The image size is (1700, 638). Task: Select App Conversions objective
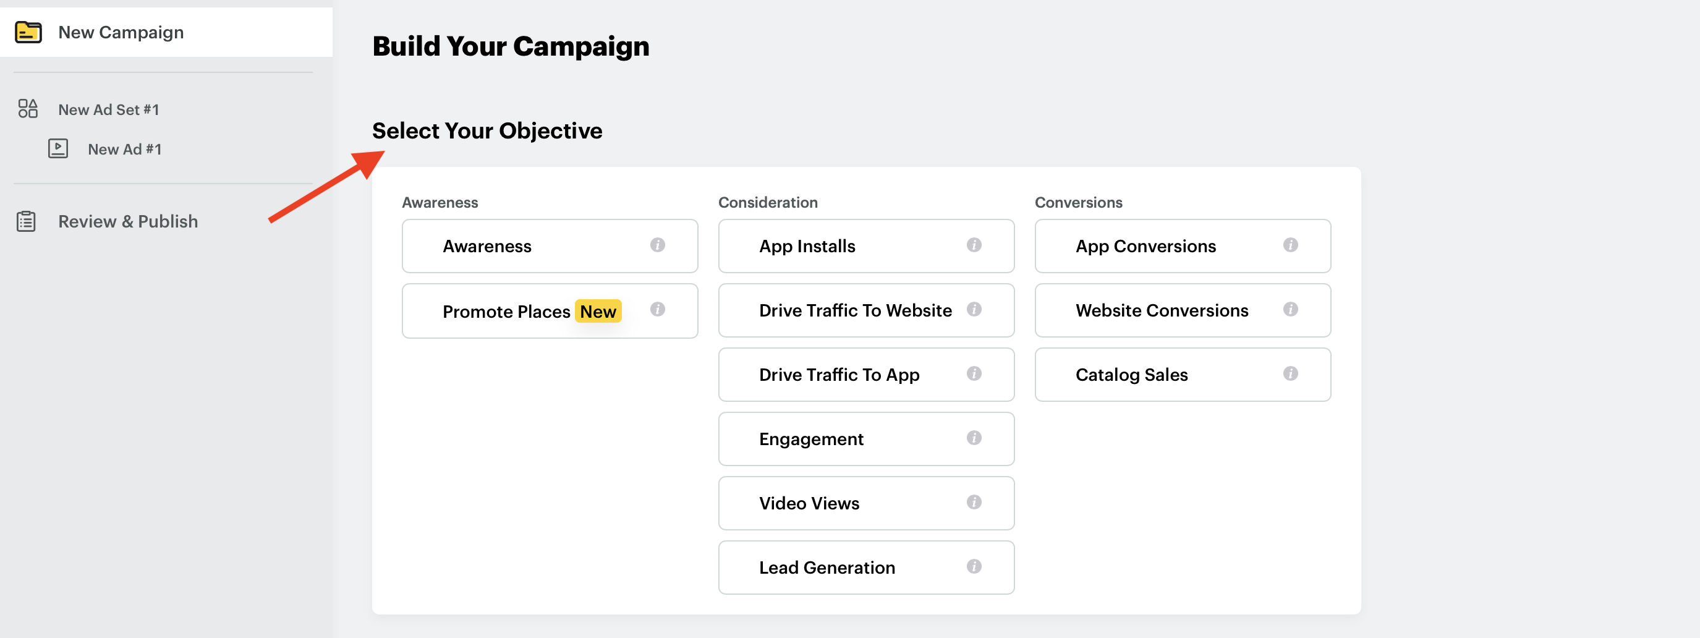coord(1183,246)
